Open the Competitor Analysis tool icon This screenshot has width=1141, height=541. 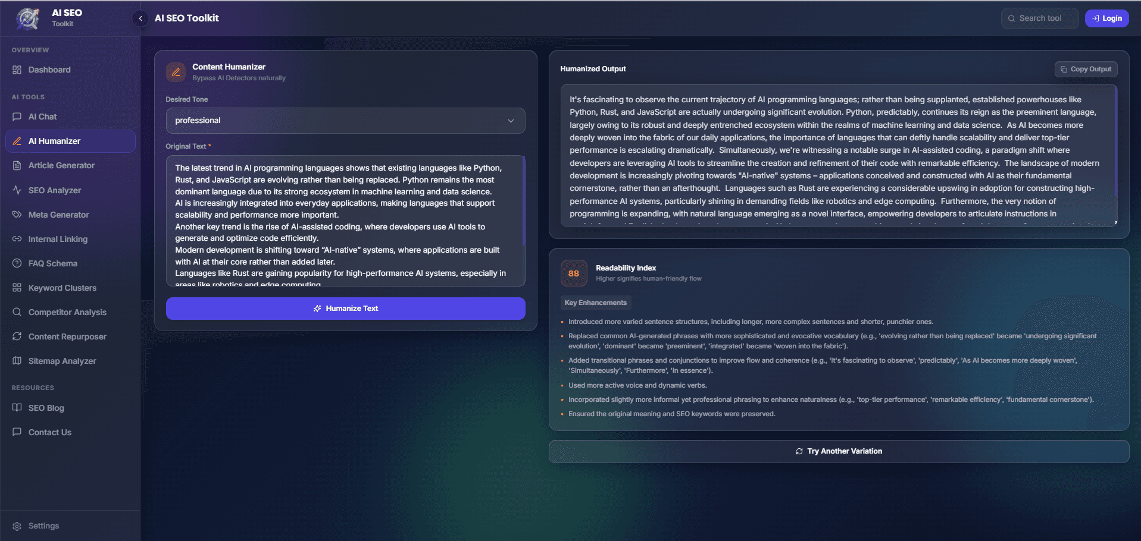[17, 312]
